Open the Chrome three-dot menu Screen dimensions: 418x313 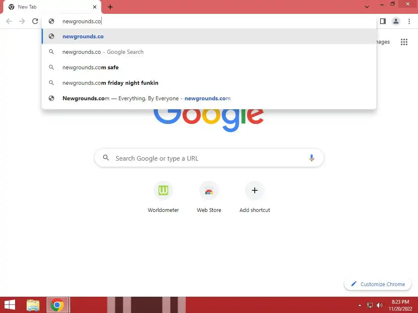[409, 21]
